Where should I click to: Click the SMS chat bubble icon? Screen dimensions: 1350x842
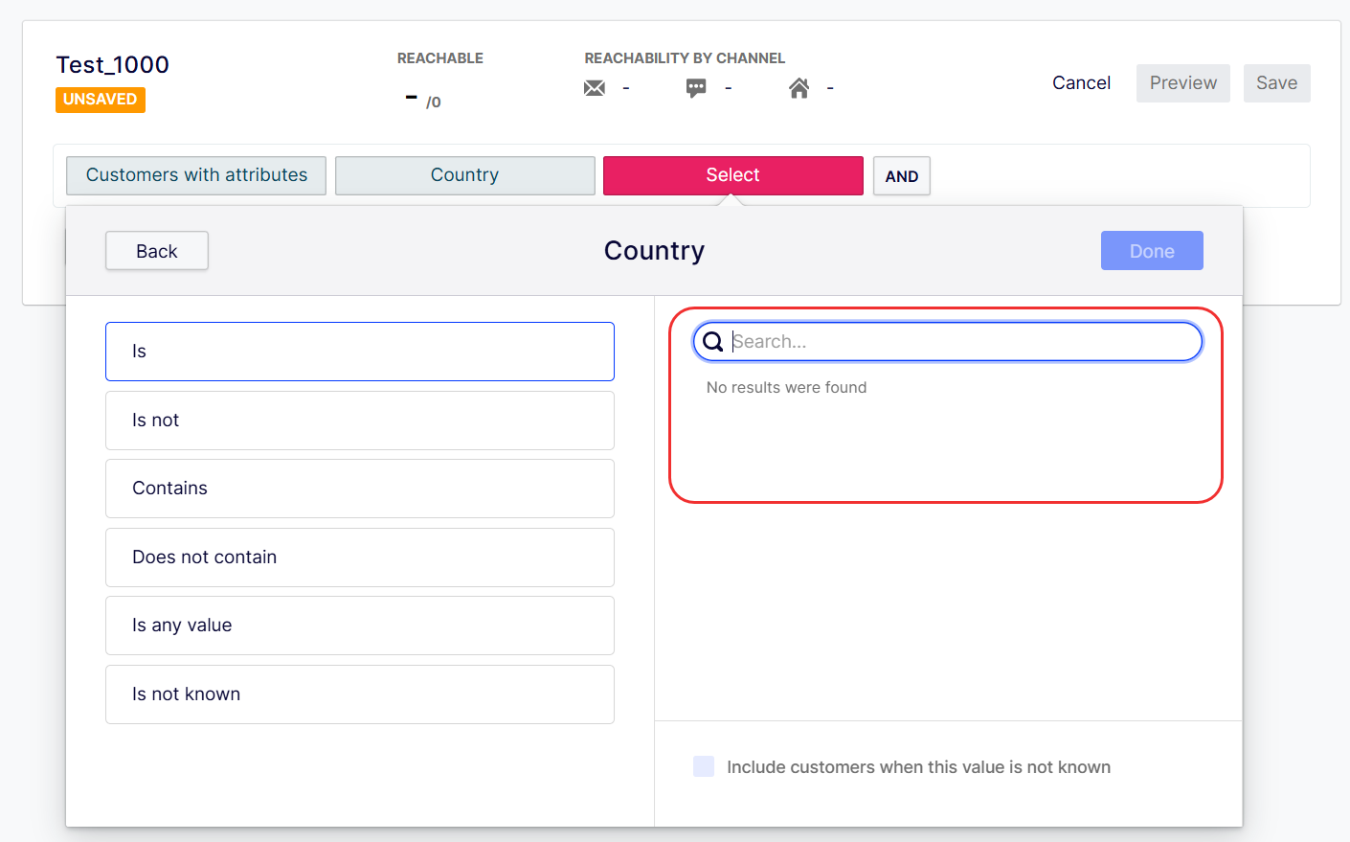(696, 88)
